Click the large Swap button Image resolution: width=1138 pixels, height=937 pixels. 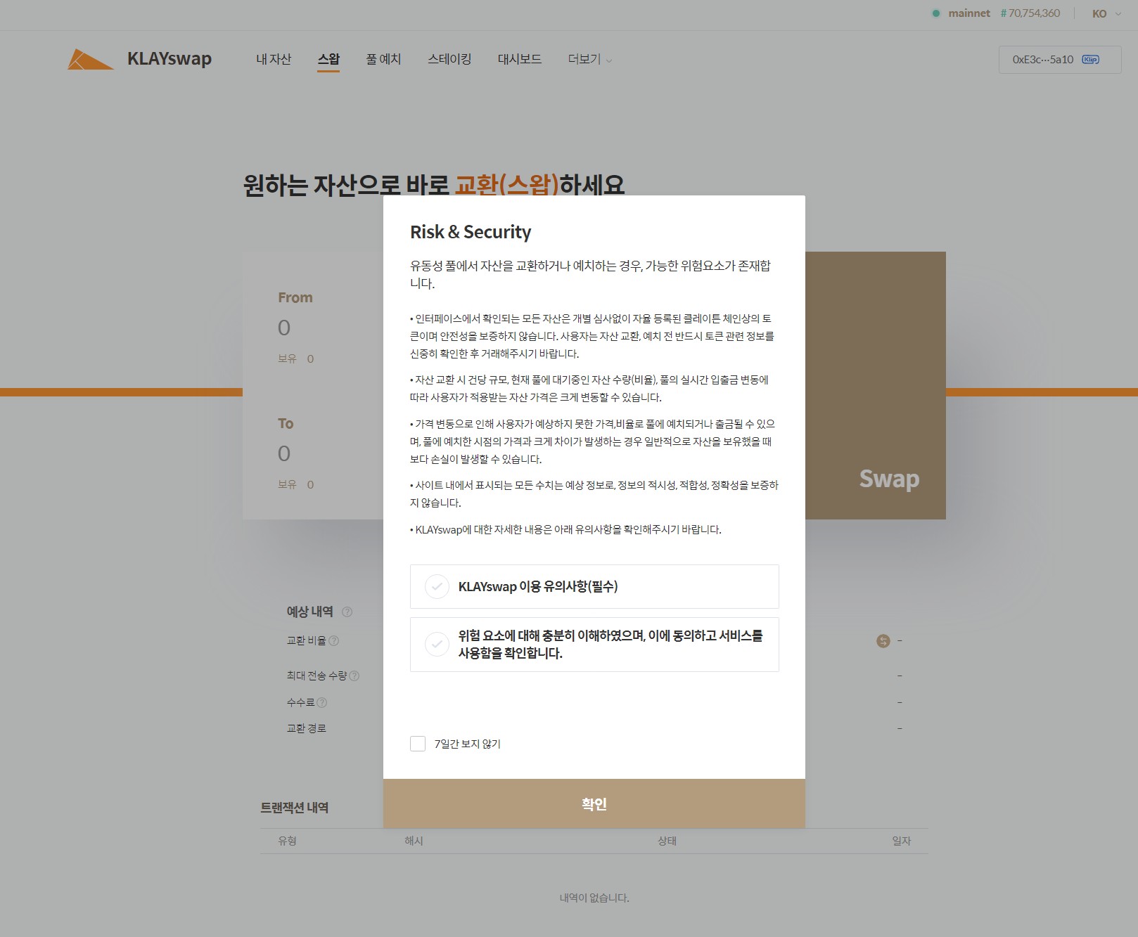coord(876,385)
